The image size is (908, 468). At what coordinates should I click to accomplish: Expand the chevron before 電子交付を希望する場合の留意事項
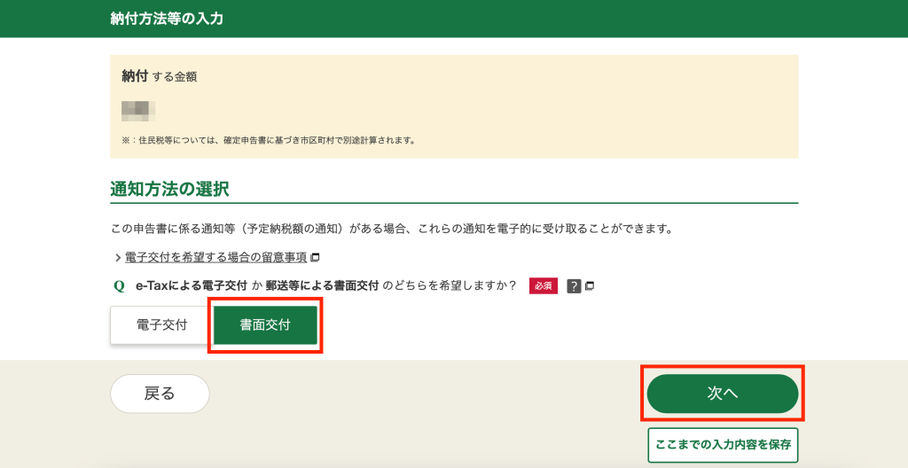click(117, 258)
